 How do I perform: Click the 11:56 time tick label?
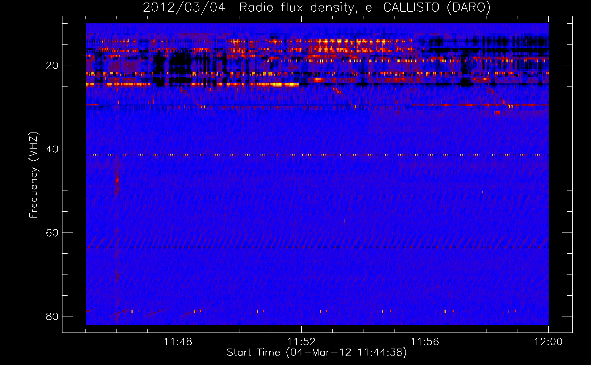coord(425,342)
